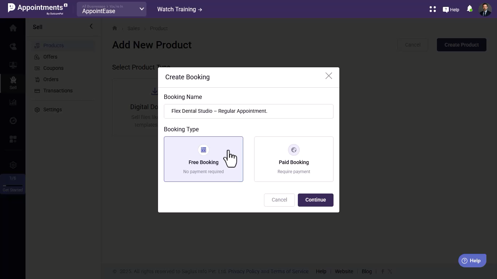This screenshot has width=497, height=279.
Task: Collapse the Sell side panel
Action: [x=91, y=26]
